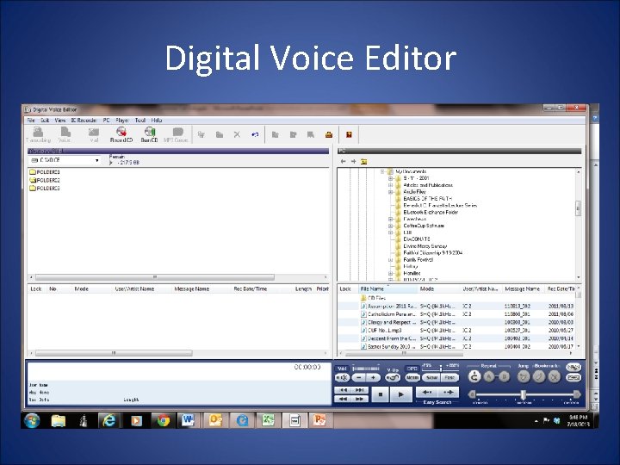Select the Easter Sunday 2010 file row
Viewport: 620px width, 465px height.
click(x=458, y=346)
